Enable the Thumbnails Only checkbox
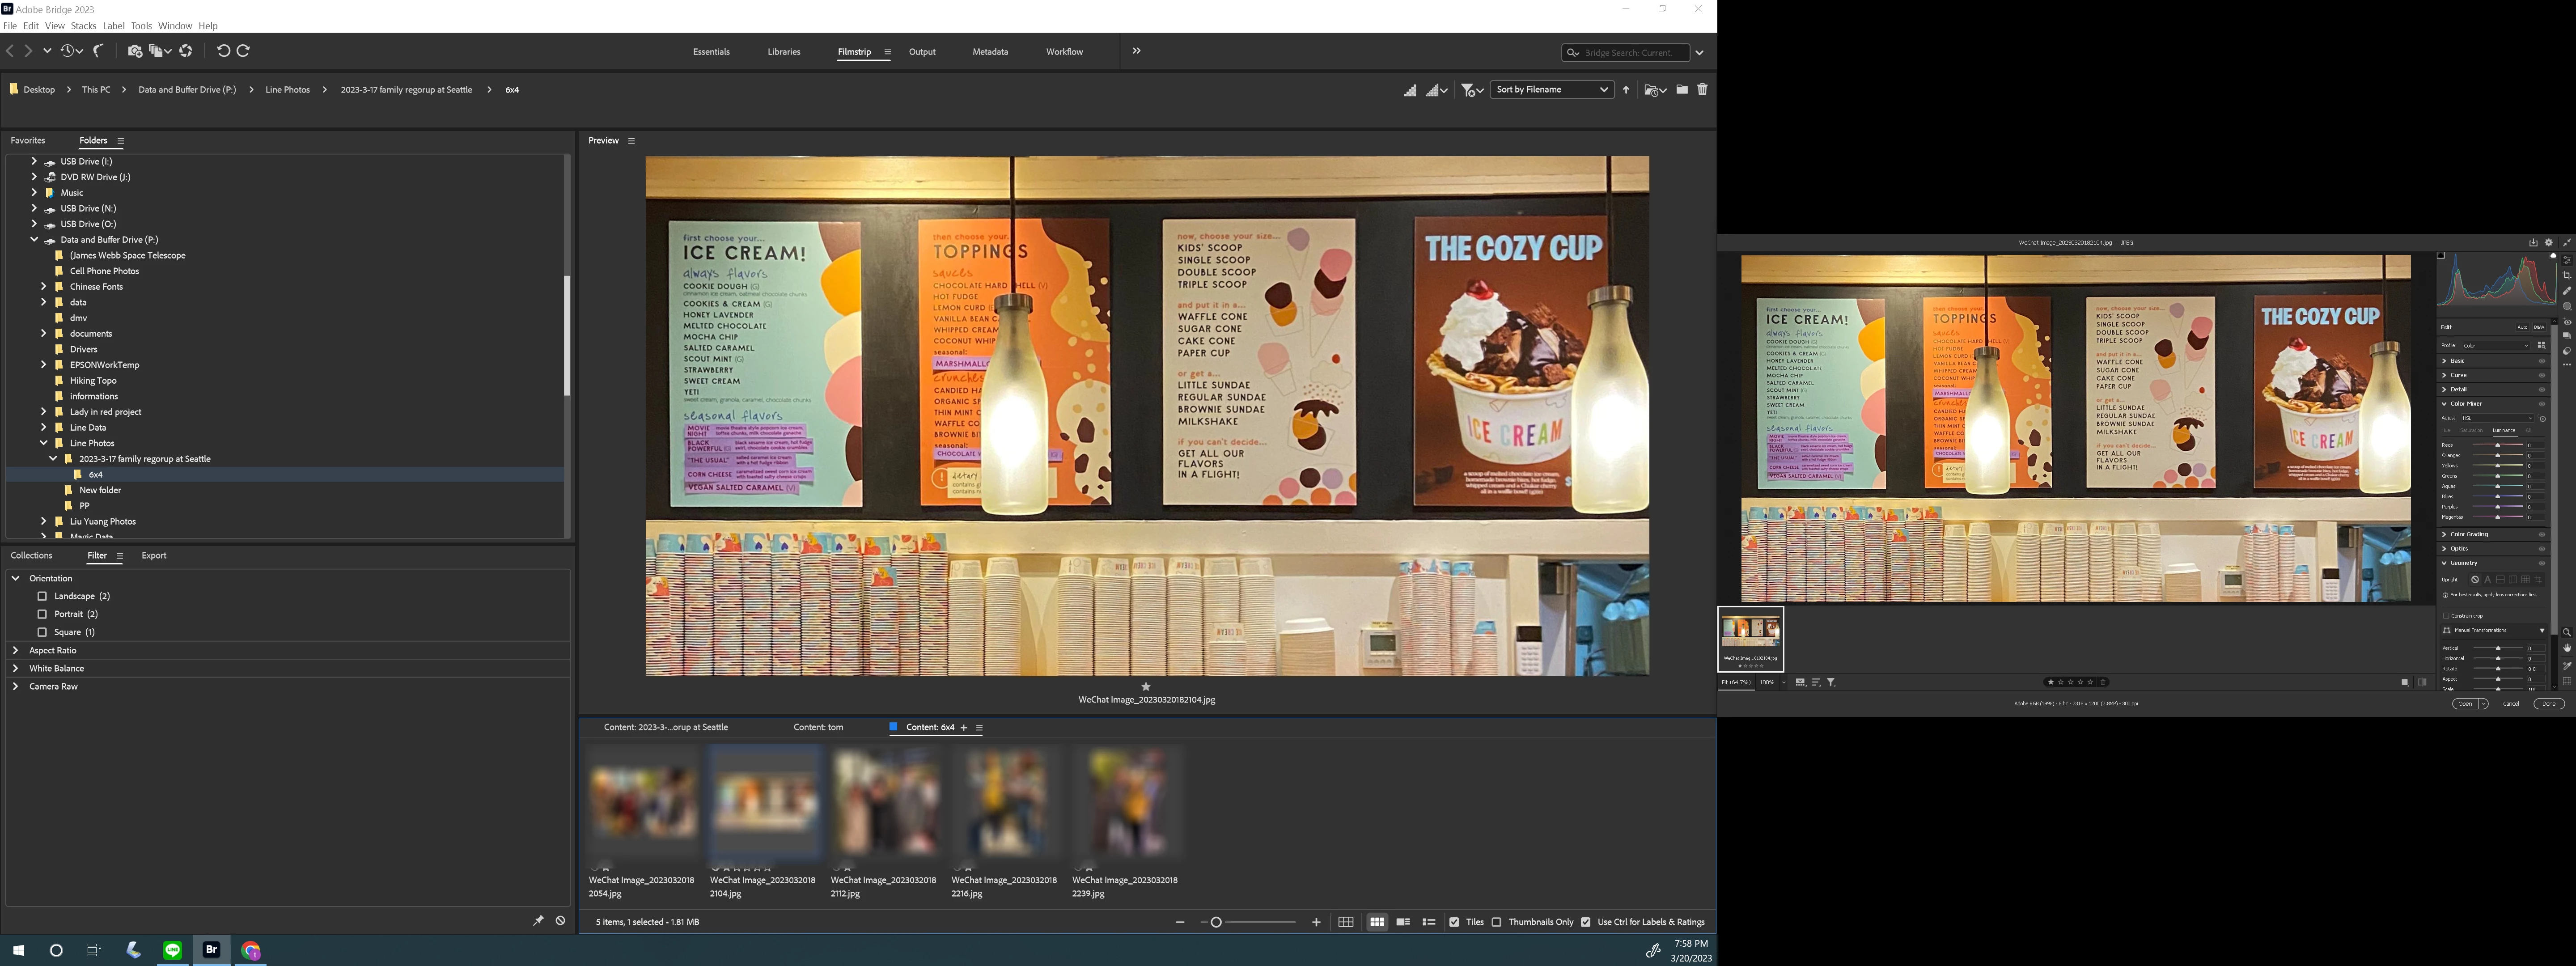2576x966 pixels. 1497,922
